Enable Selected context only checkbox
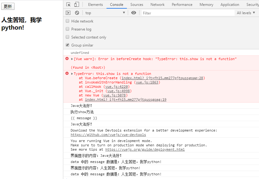Screen dimensions: 259x179 click(68, 37)
